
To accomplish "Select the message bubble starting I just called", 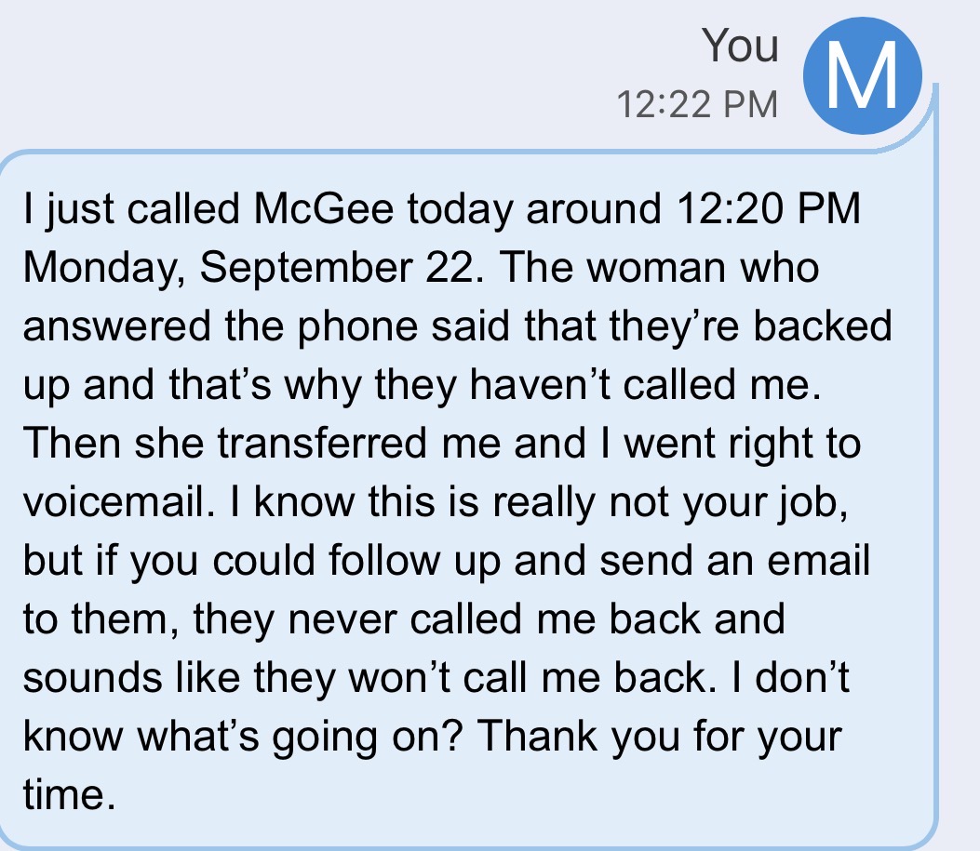I will [x=469, y=499].
